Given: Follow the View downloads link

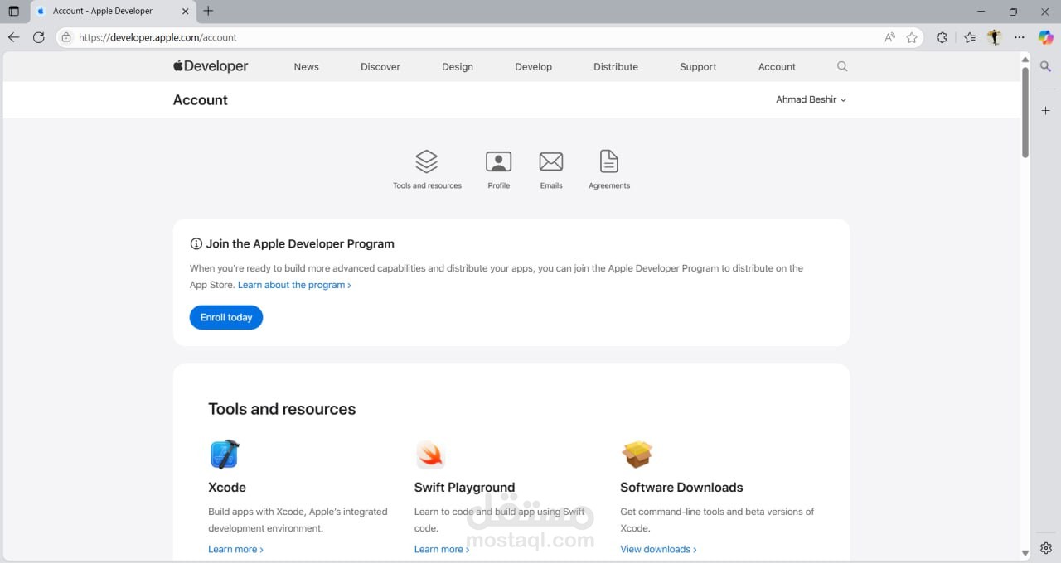Looking at the screenshot, I should 658,549.
